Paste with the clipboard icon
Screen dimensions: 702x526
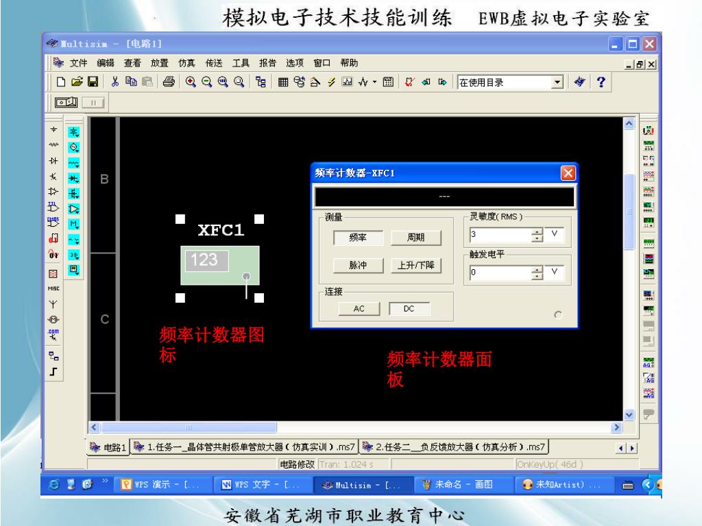click(147, 82)
